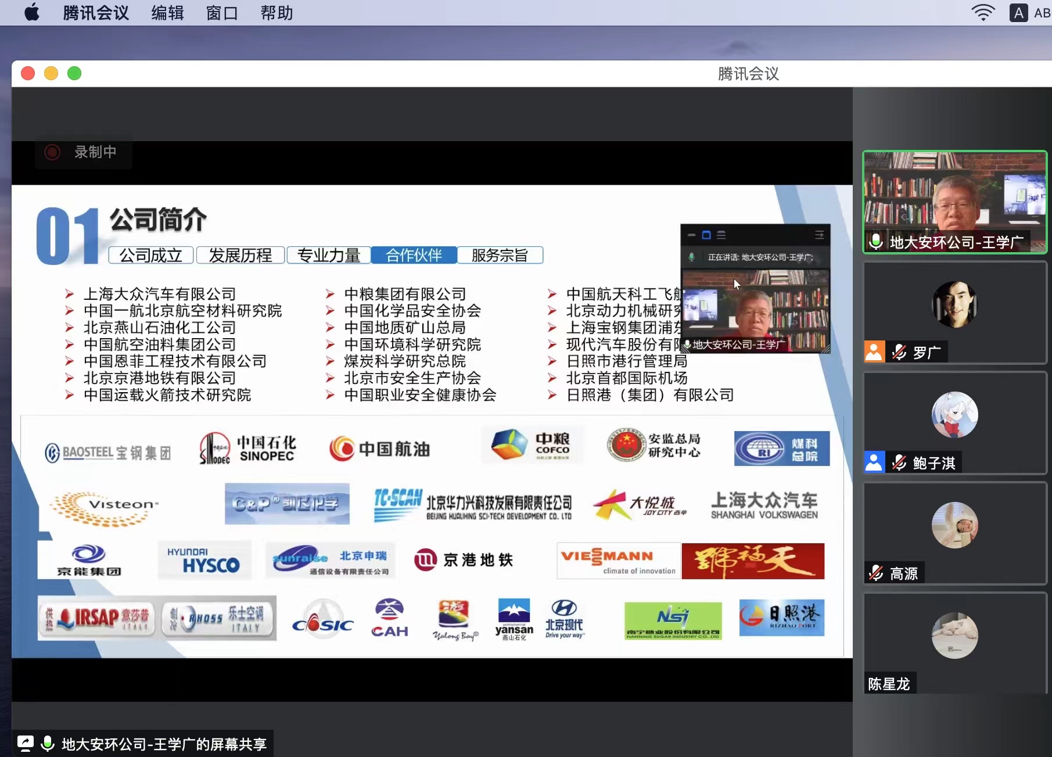Click the screen share icon in bottom status bar

(x=26, y=743)
